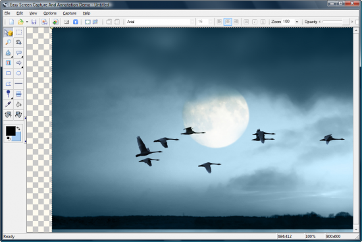Screen dimensions: 362x242
Task: Toggle left text alignment
Action: 219,22
